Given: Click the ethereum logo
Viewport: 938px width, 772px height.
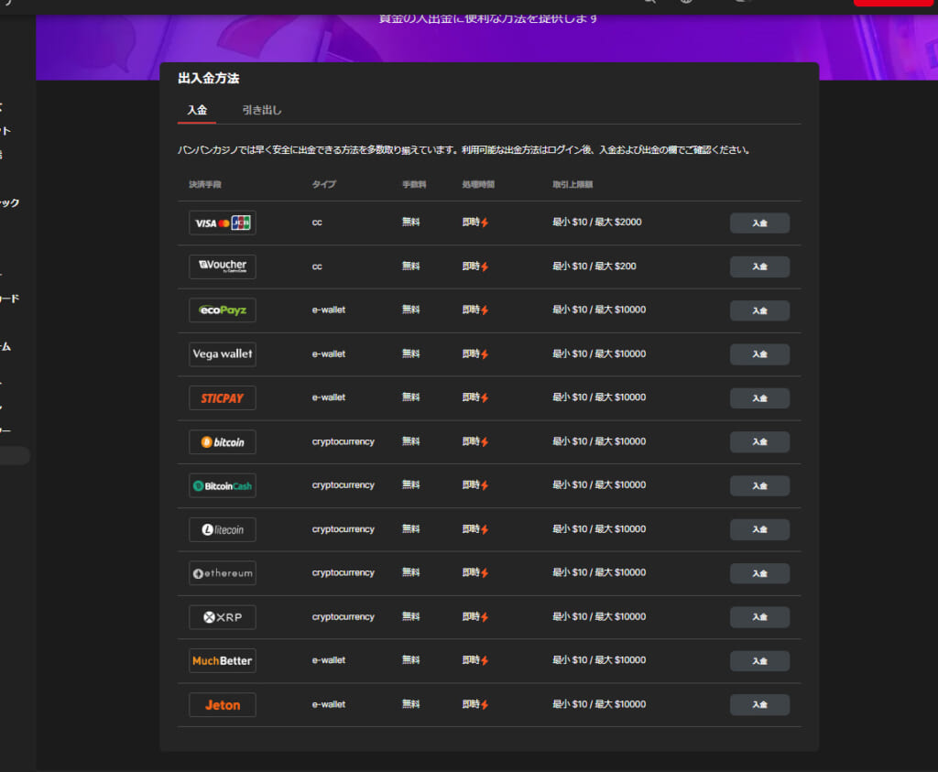Looking at the screenshot, I should tap(223, 573).
